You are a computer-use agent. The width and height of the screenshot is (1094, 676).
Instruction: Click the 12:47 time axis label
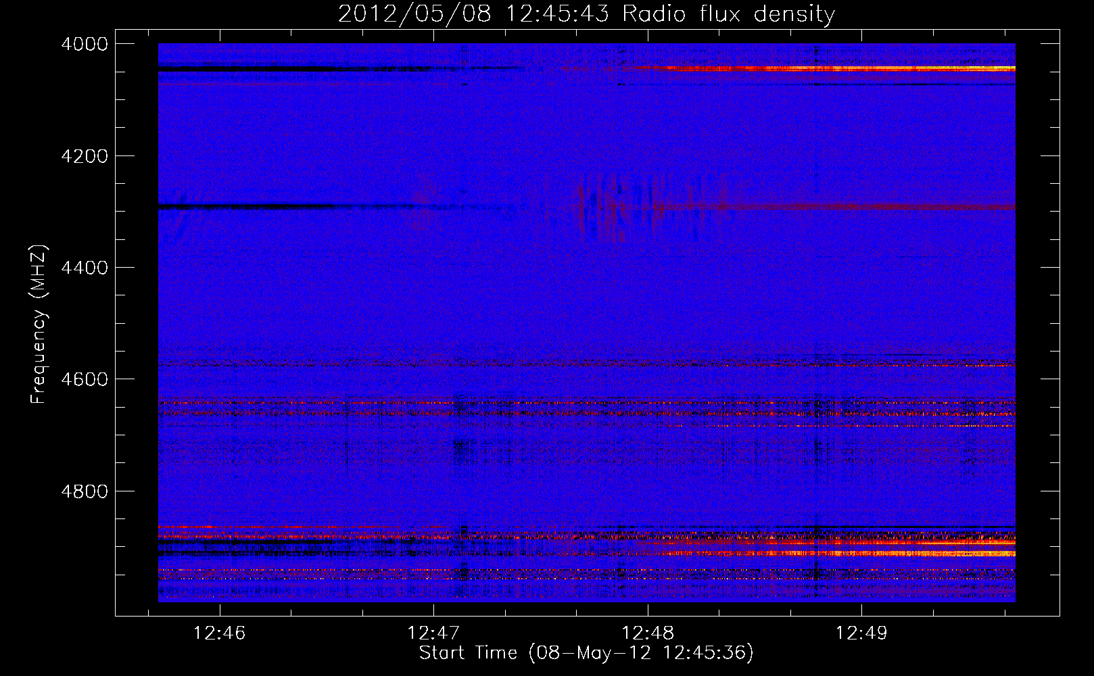(x=433, y=633)
